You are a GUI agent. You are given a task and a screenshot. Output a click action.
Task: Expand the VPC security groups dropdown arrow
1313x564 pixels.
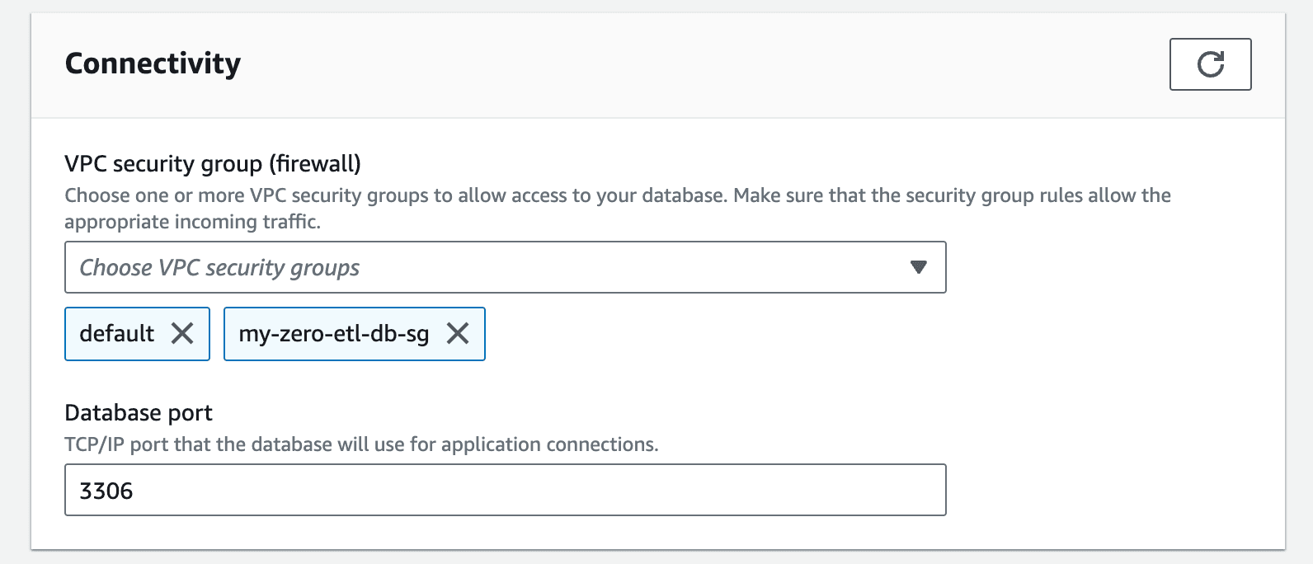[918, 267]
